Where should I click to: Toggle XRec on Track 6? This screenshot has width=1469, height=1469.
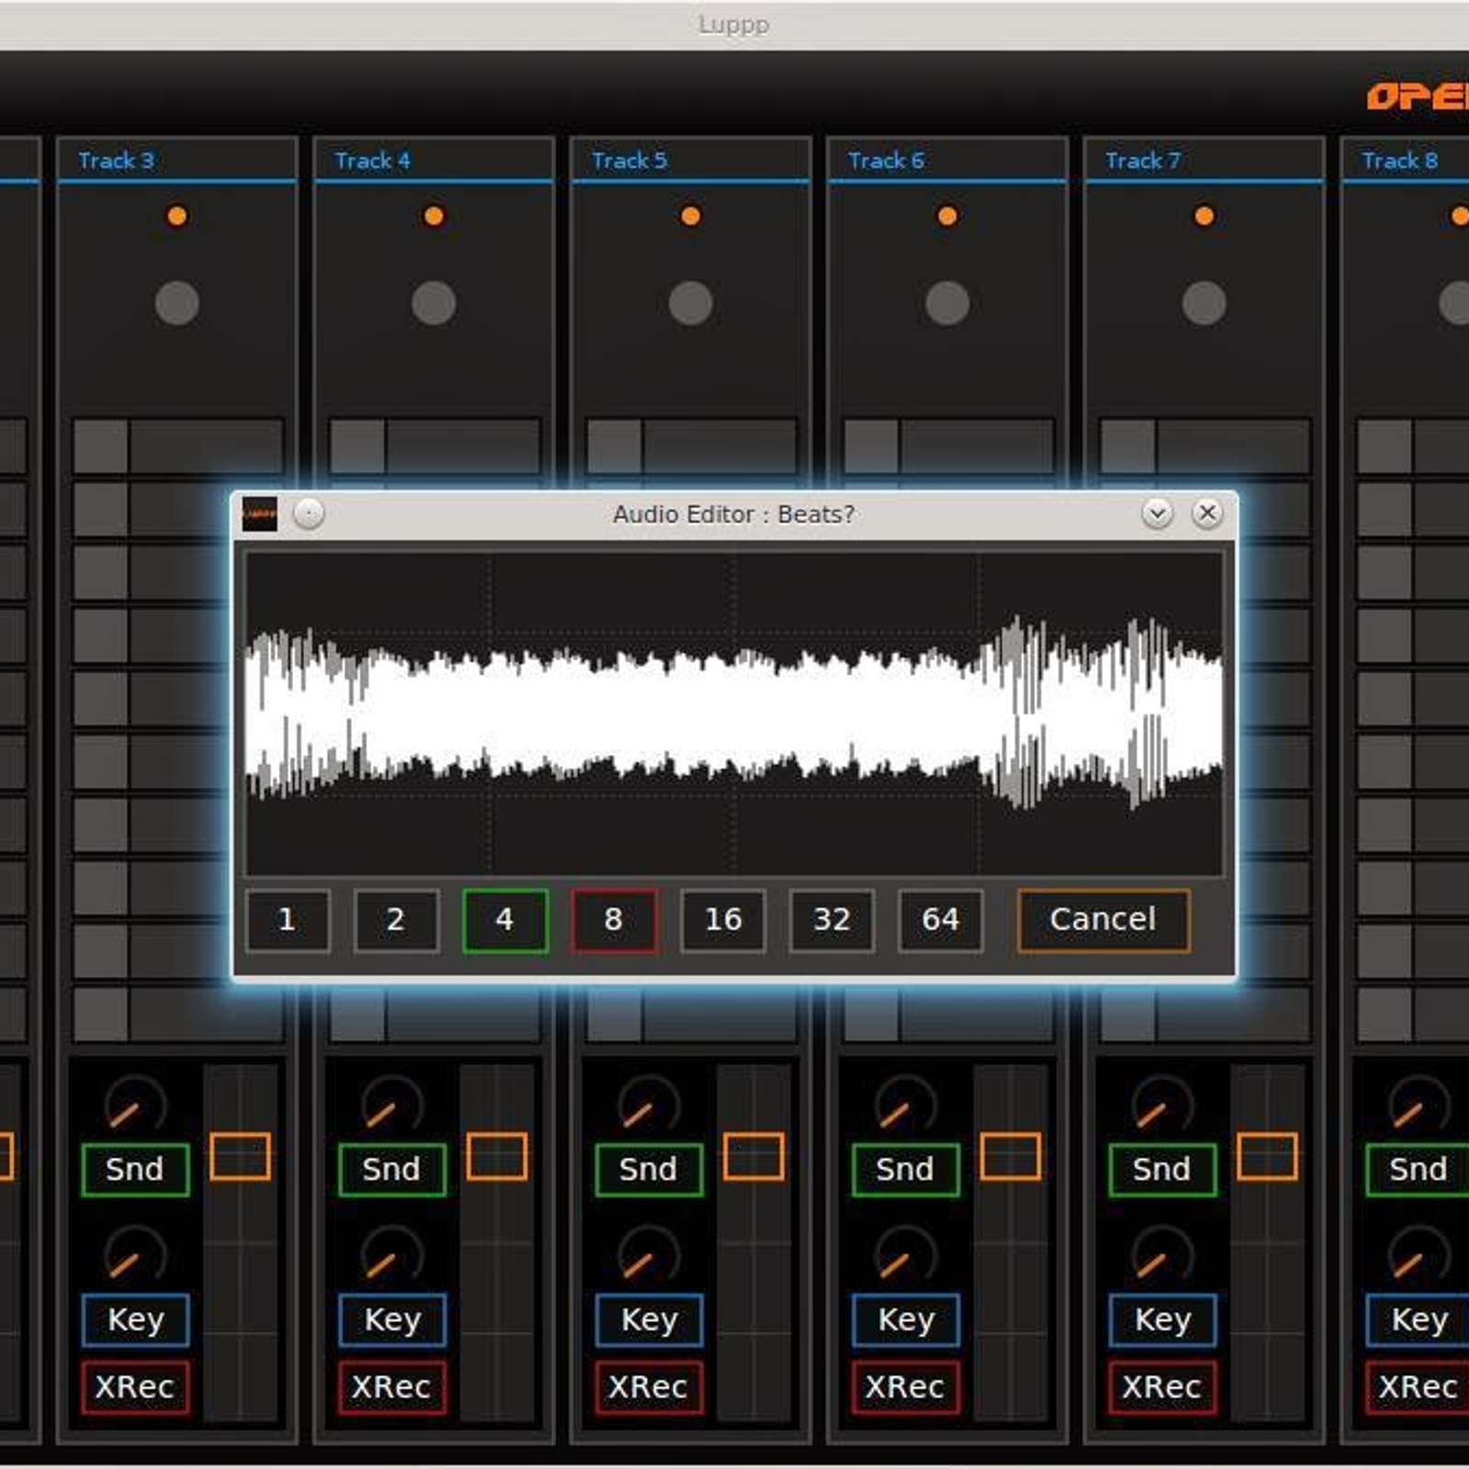905,1387
